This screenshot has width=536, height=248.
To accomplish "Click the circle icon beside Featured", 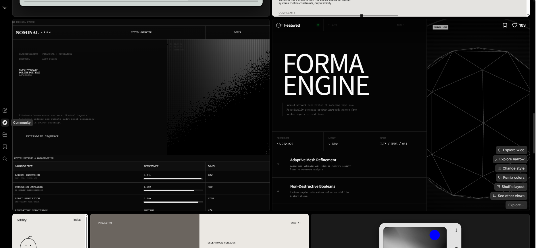I will point(278,25).
